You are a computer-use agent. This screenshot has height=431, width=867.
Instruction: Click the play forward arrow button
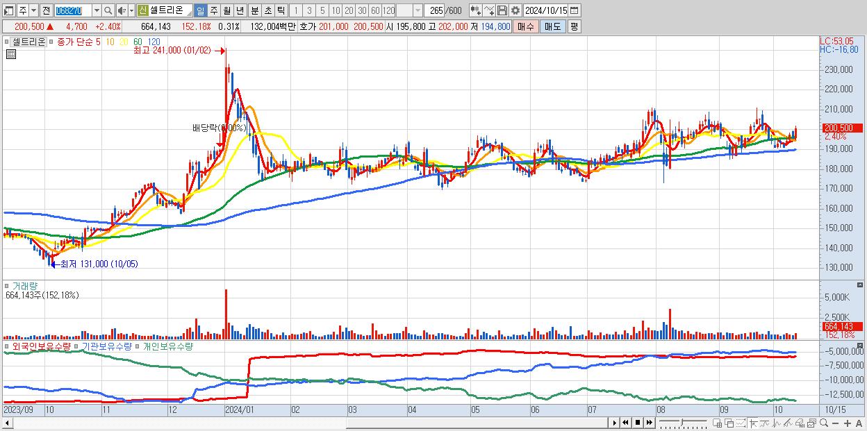tap(615, 423)
